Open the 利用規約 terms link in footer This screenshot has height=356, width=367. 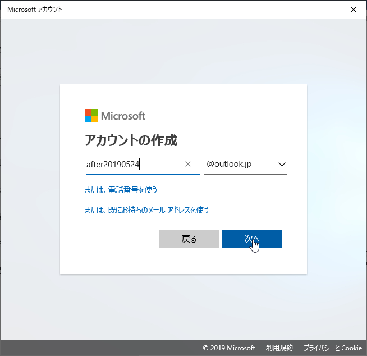tap(279, 348)
